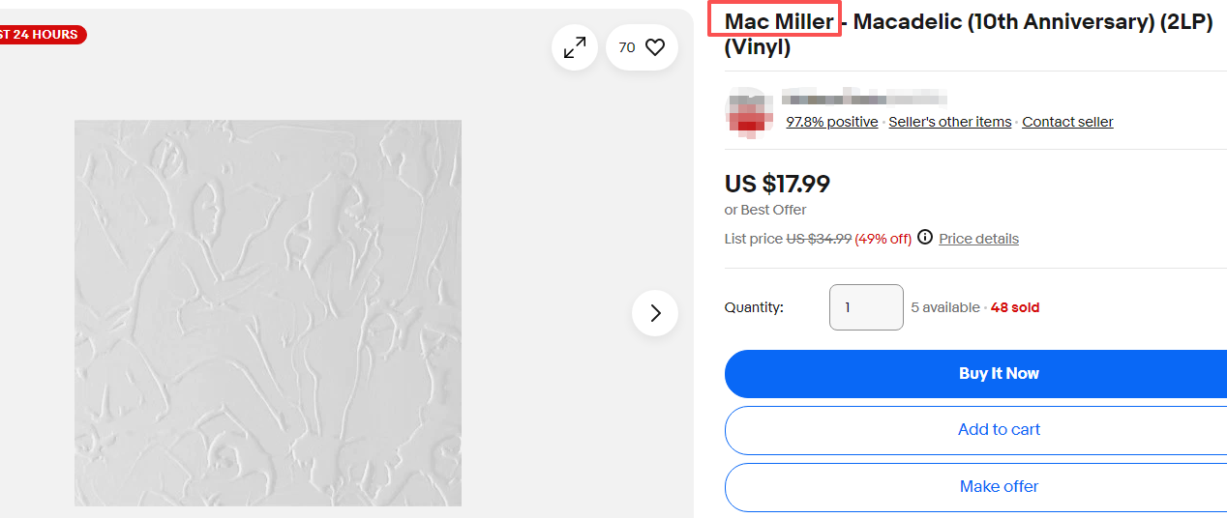Open the Price details link

tap(978, 239)
